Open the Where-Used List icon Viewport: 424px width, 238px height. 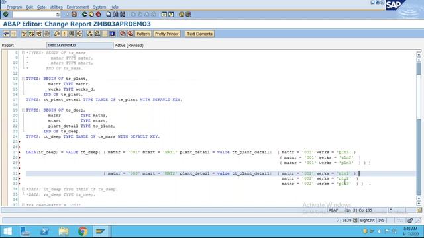click(79, 34)
